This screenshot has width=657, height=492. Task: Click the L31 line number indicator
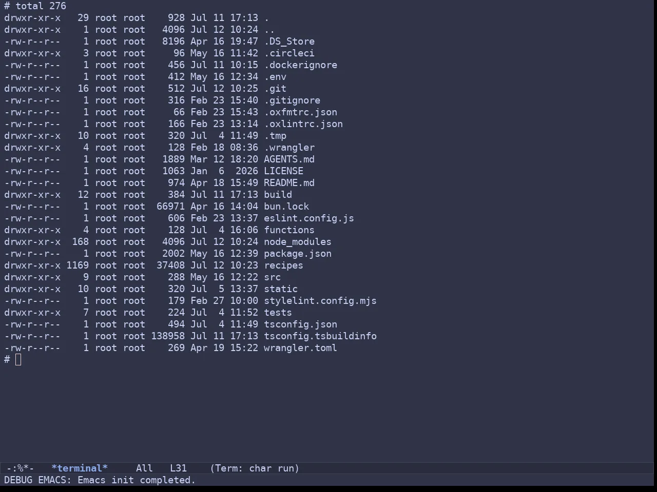click(x=179, y=468)
